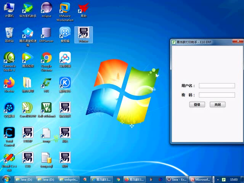
Task: Click the 15:03 taskbar clock
Action: click(234, 180)
